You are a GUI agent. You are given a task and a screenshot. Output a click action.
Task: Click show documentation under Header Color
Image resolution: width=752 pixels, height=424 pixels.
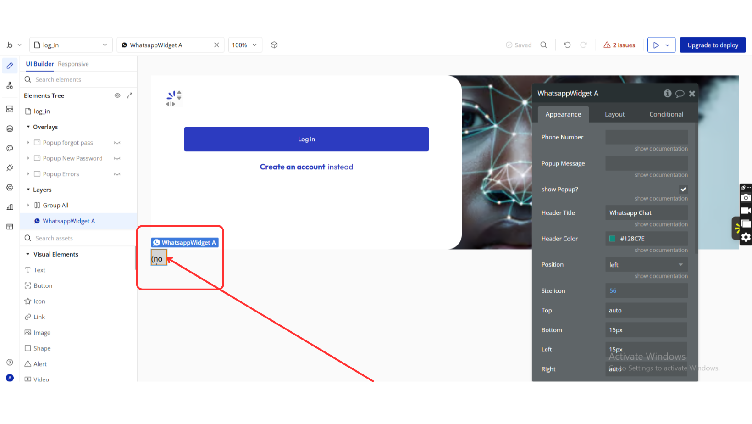tap(661, 250)
